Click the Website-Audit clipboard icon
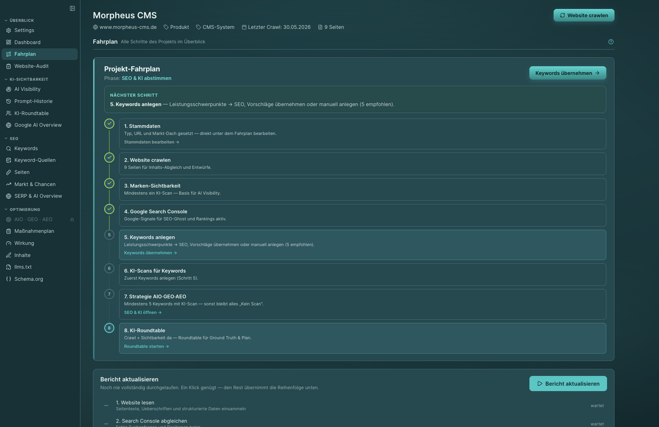 (8, 66)
